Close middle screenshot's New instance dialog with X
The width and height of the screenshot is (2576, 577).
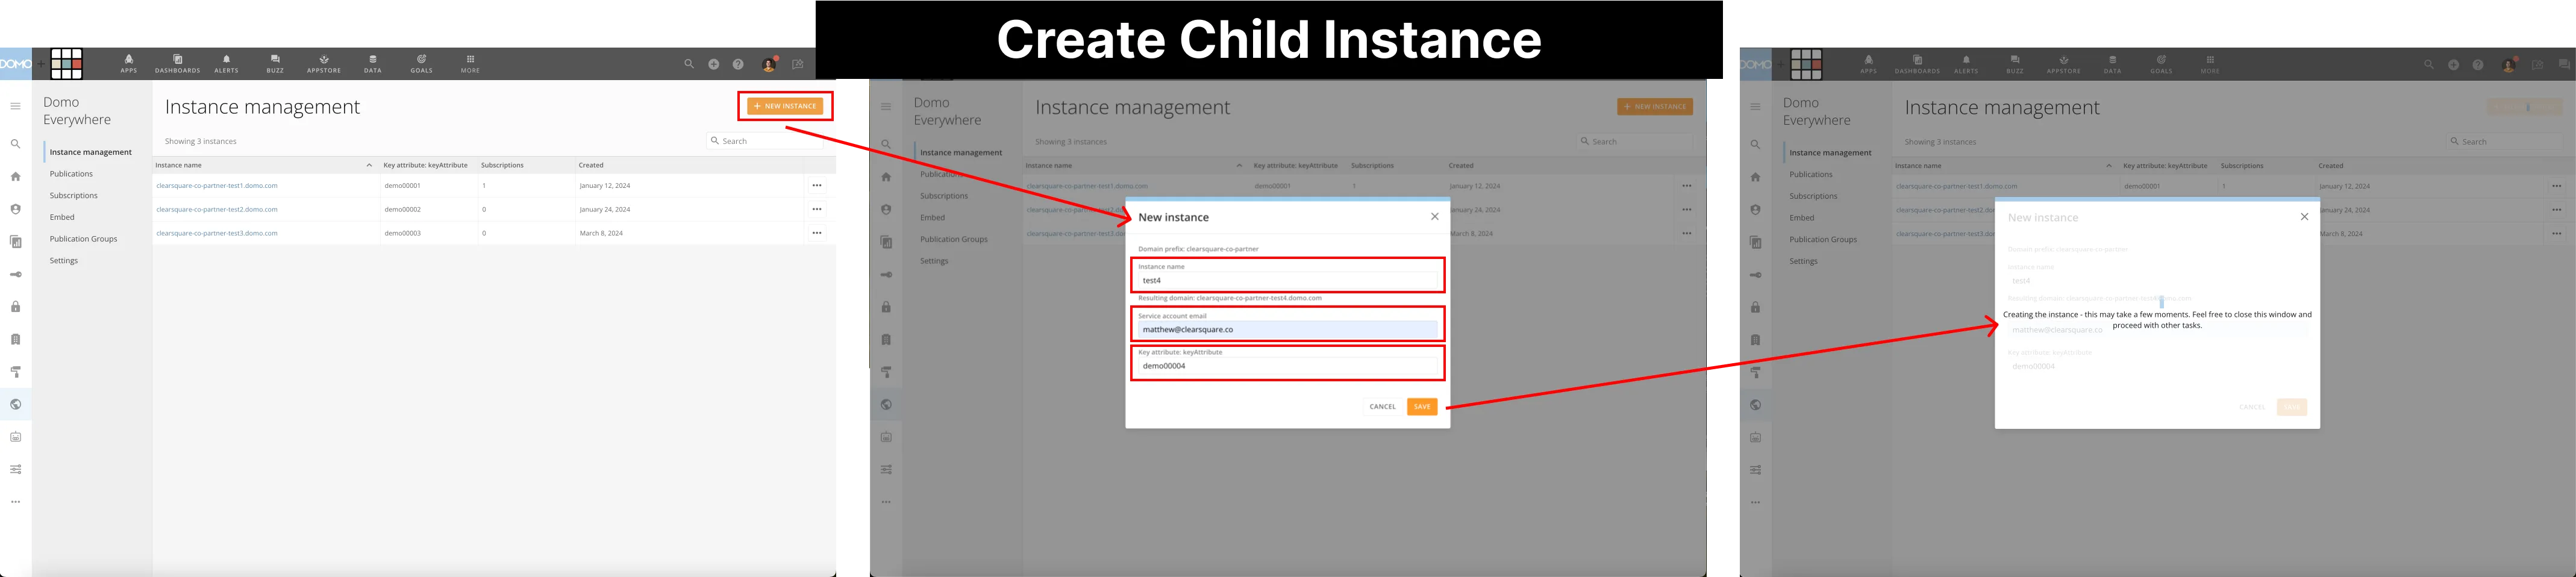click(1434, 217)
